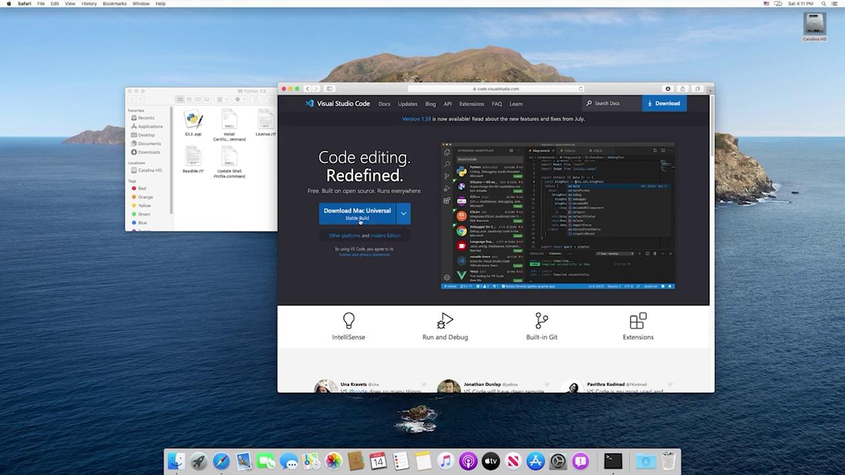Open the Window menu
Image resolution: width=845 pixels, height=475 pixels.
tap(141, 3)
